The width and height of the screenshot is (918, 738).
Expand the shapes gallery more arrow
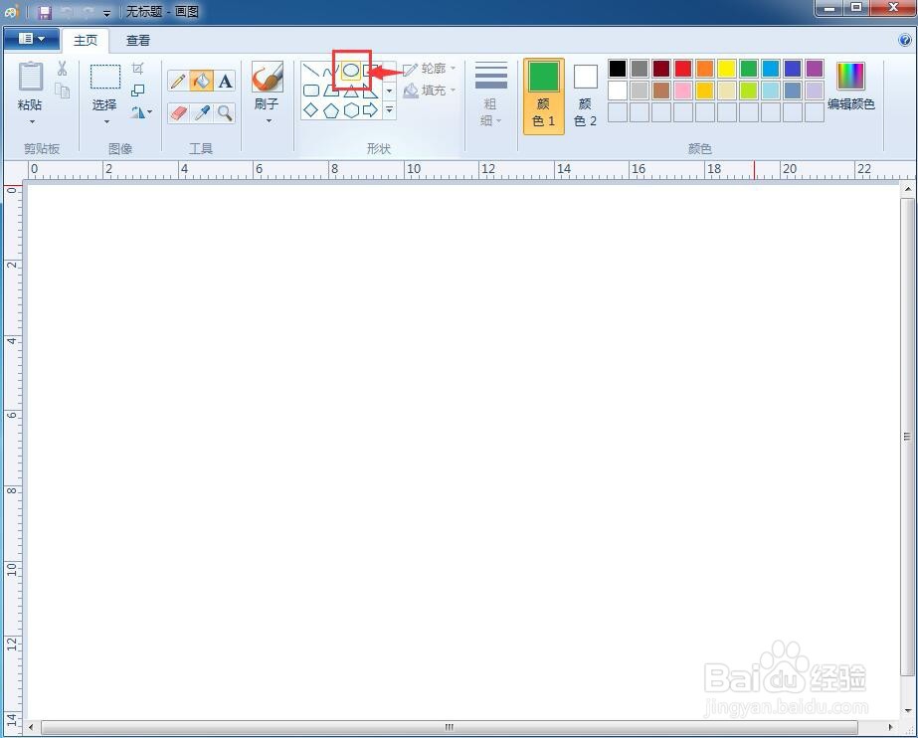pos(389,110)
